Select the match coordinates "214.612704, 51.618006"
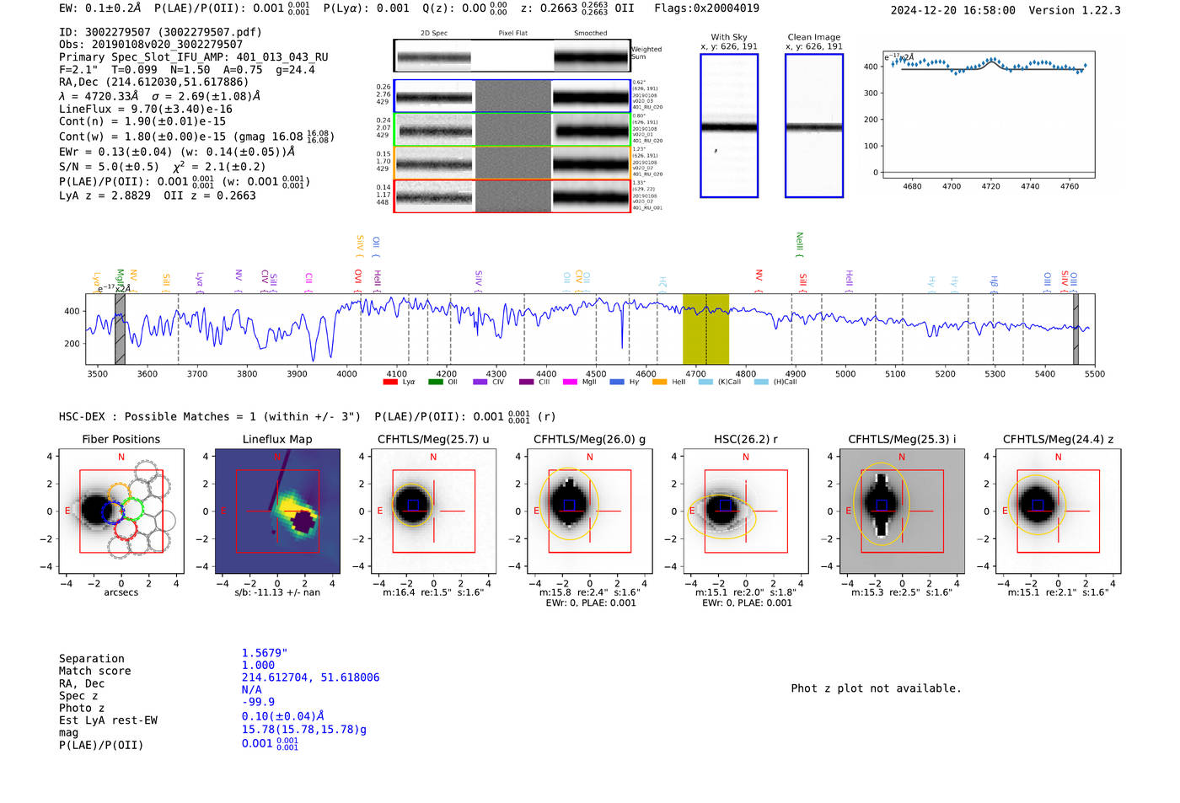The image size is (1180, 803). point(310,677)
